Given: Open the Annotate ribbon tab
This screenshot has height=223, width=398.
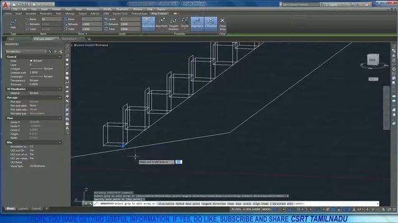Looking at the screenshot, I should (x=31, y=14).
